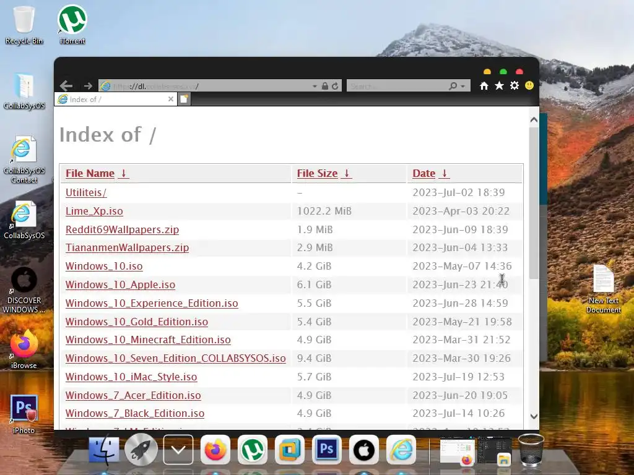The width and height of the screenshot is (634, 475).
Task: Click the '9.4 GiB' file size value
Action: (314, 358)
